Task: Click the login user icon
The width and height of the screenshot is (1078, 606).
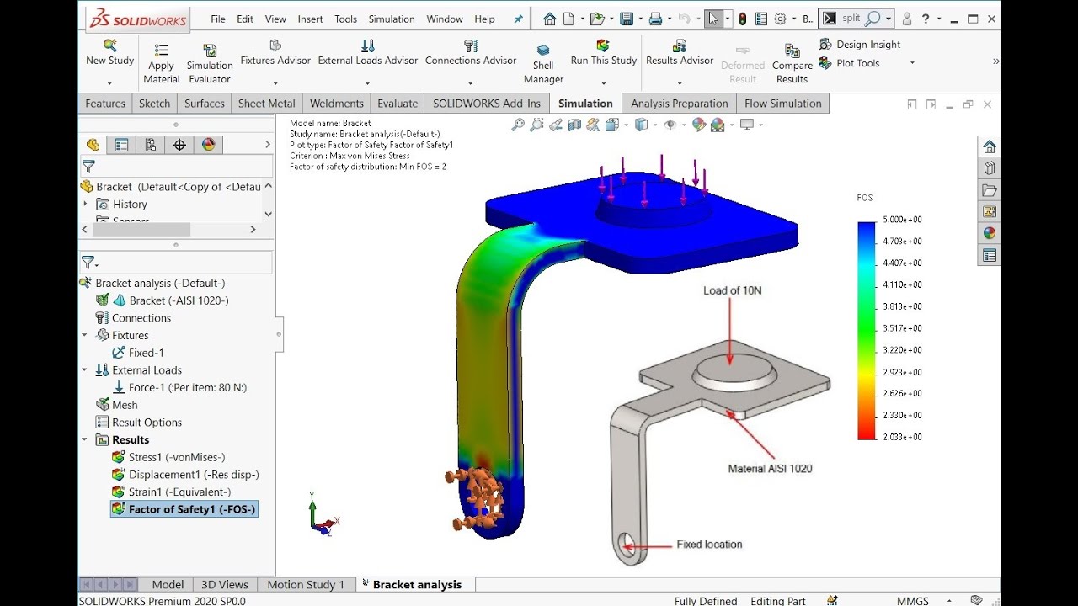Action: click(x=907, y=19)
